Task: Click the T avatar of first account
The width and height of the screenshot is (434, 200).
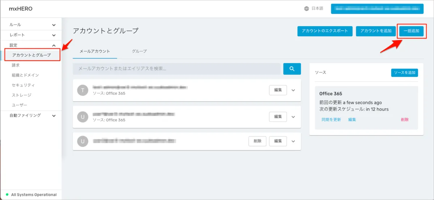Action: [x=82, y=90]
